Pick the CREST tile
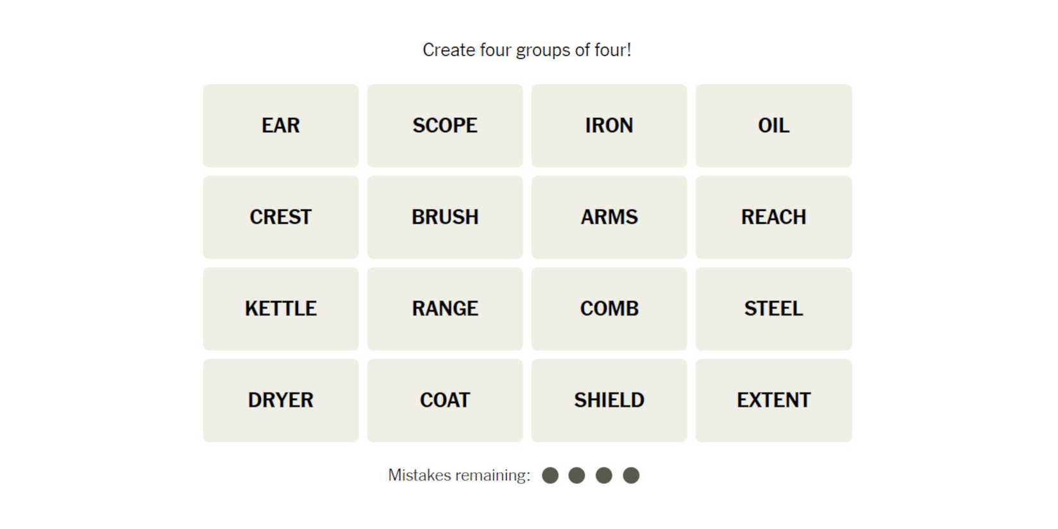Image resolution: width=1058 pixels, height=529 pixels. 280,217
